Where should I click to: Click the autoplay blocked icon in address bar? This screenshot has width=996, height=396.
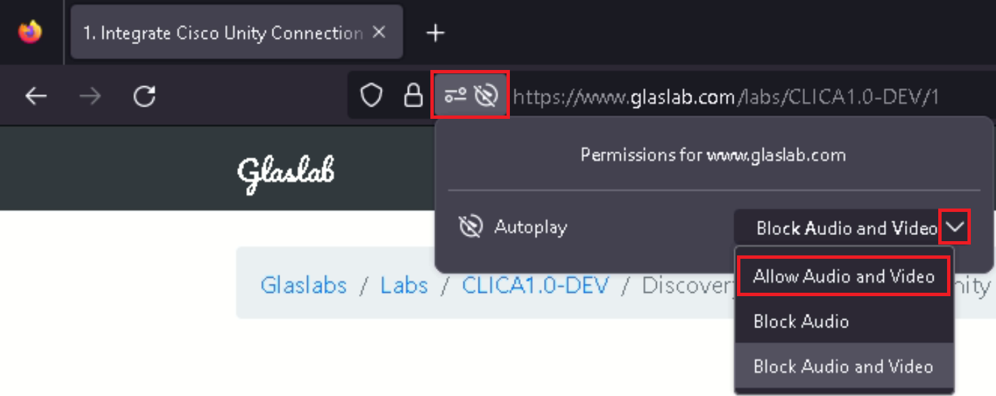[x=487, y=96]
